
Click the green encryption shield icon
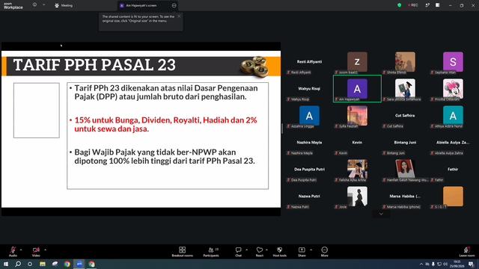399,5
